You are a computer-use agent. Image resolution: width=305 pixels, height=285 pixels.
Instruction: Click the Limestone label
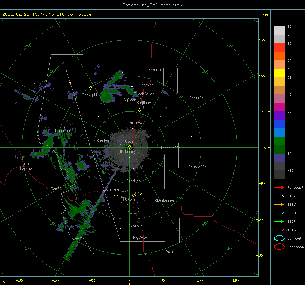pos(64,131)
